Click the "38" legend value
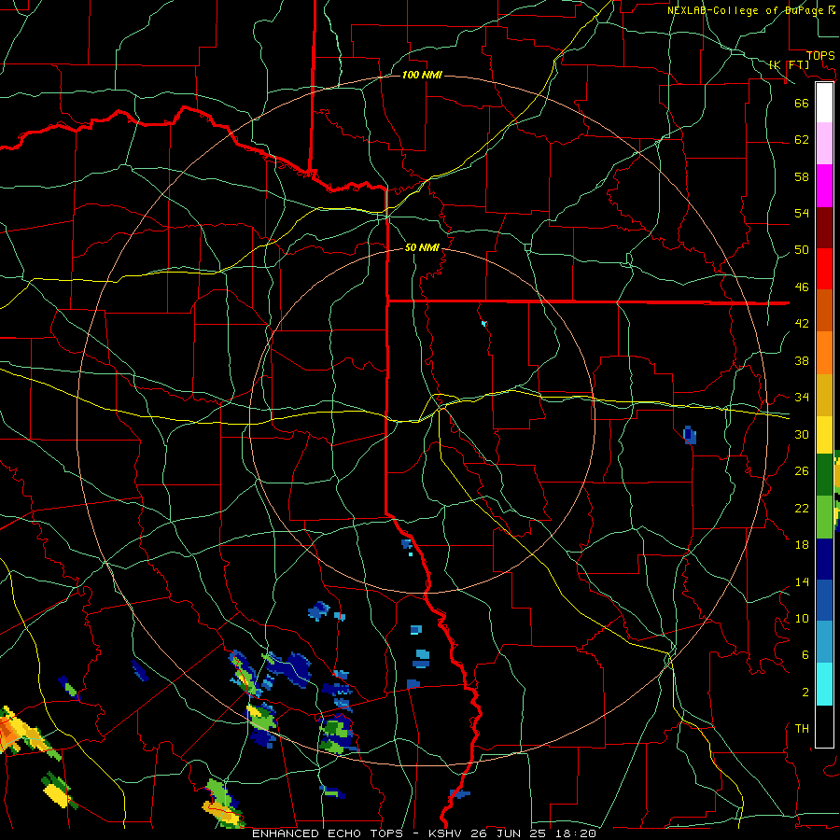 pyautogui.click(x=802, y=360)
